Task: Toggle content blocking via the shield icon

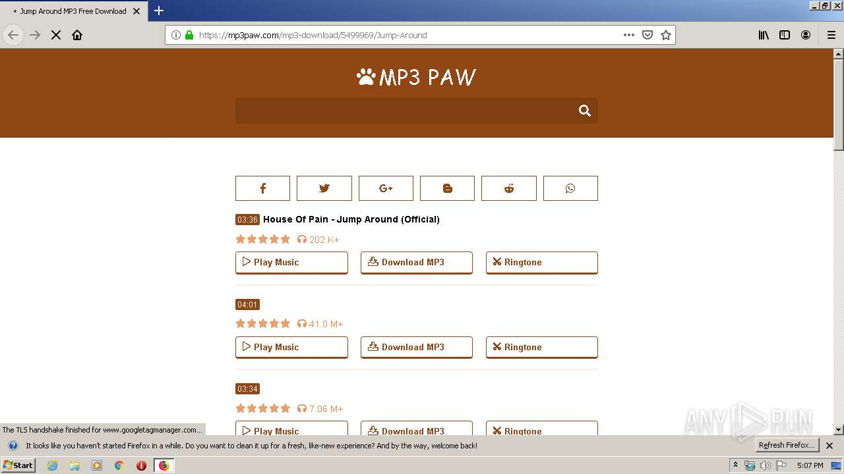Action: coord(648,35)
